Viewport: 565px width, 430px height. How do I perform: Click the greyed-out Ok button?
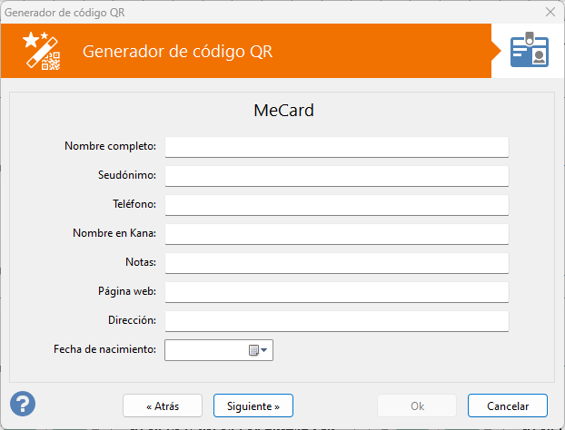tap(417, 405)
